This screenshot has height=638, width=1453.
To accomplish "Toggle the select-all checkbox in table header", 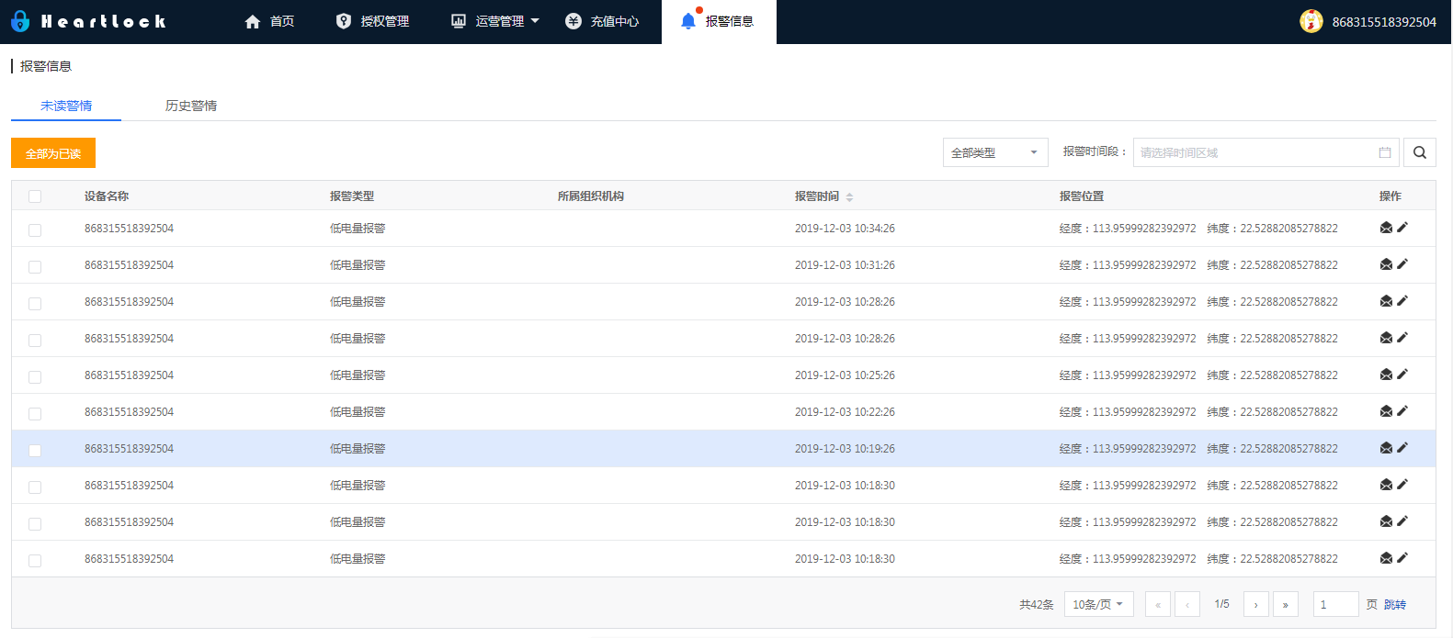I will (x=35, y=196).
